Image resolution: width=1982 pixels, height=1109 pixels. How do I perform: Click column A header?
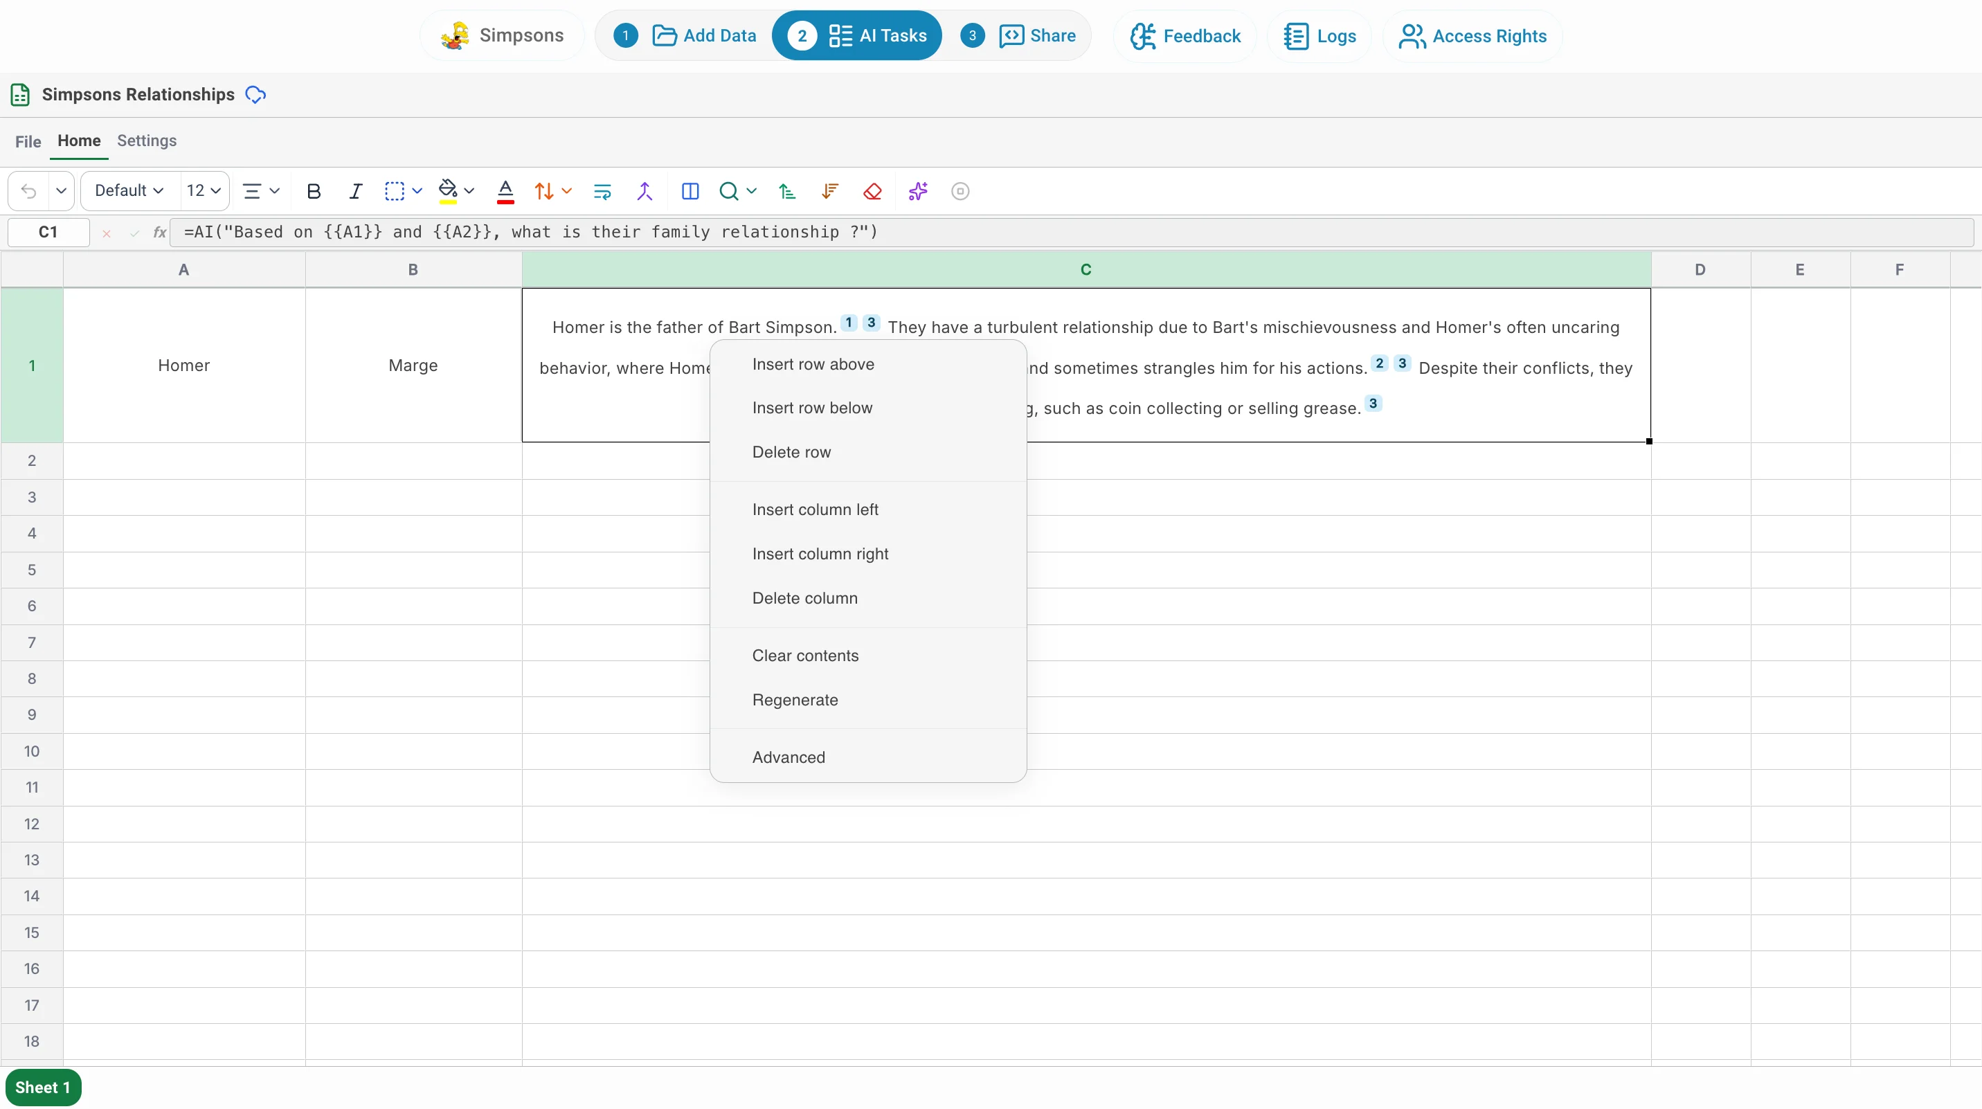[x=184, y=270]
